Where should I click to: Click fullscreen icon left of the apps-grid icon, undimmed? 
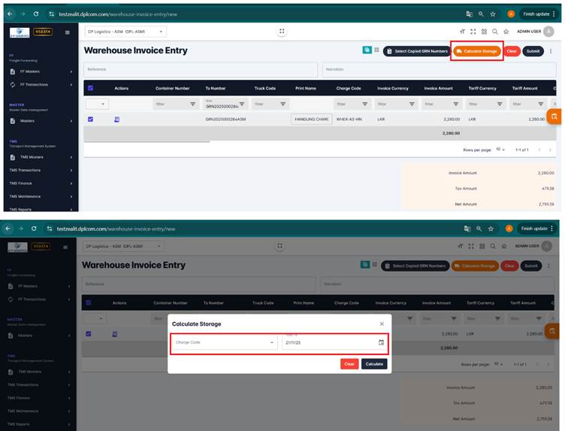[473, 32]
